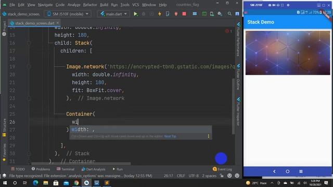Tap the Android recents button on the phone
The width and height of the screenshot is (333, 187).
click(301, 171)
